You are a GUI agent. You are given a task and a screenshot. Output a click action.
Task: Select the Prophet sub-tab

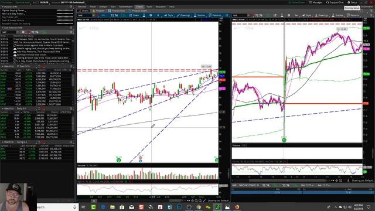[x=98, y=11]
